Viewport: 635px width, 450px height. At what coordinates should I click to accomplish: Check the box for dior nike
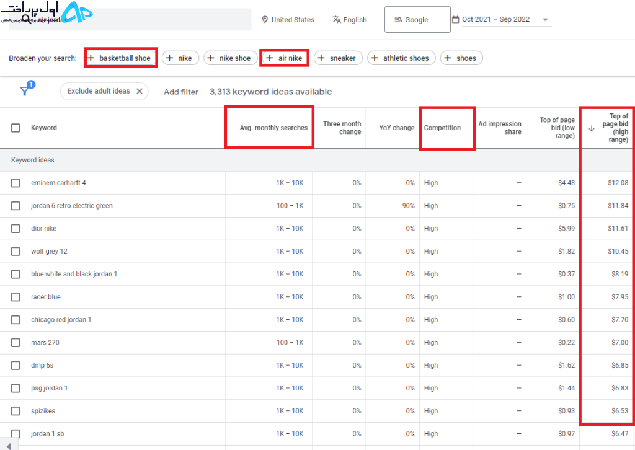coord(16,229)
